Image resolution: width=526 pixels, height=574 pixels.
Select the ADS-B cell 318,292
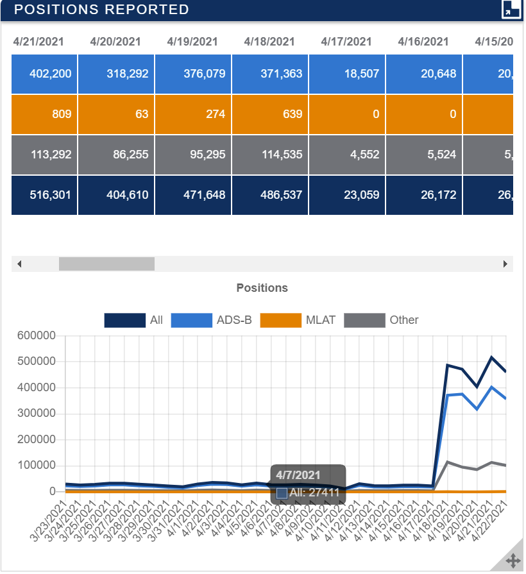(x=116, y=74)
